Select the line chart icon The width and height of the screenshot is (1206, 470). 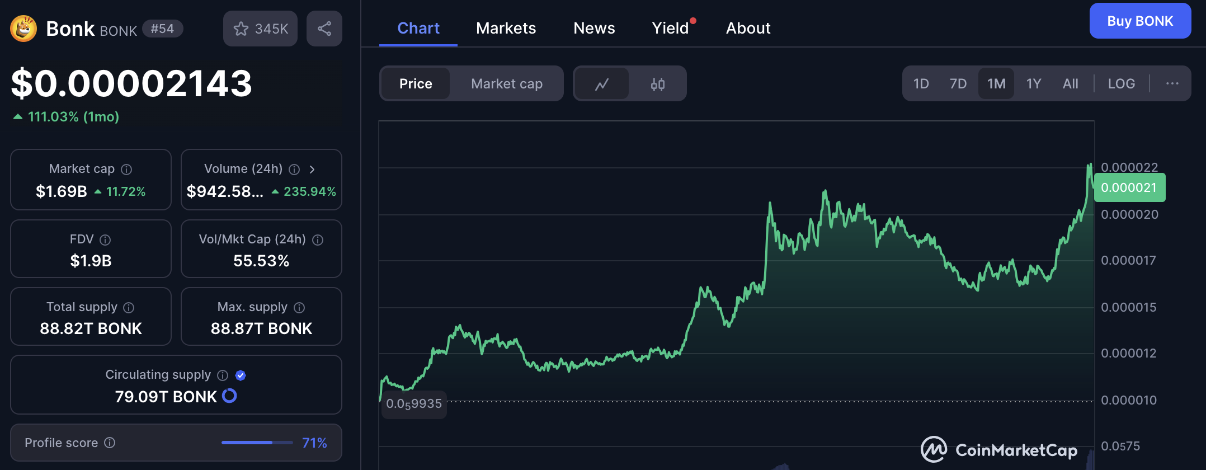tap(601, 83)
